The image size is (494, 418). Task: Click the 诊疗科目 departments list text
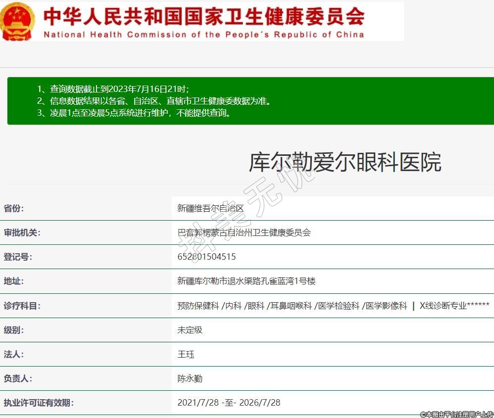click(x=333, y=306)
